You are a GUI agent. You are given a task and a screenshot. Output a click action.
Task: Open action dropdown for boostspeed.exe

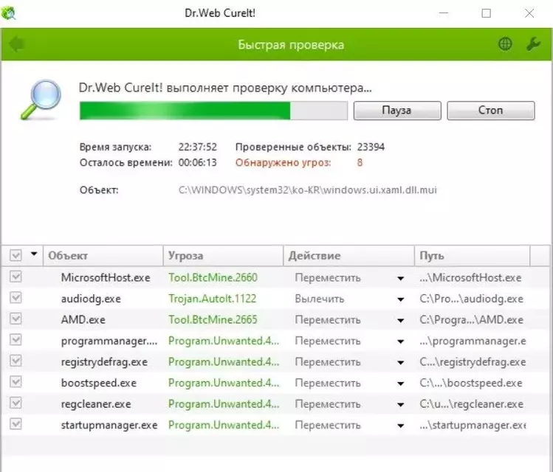pos(400,384)
